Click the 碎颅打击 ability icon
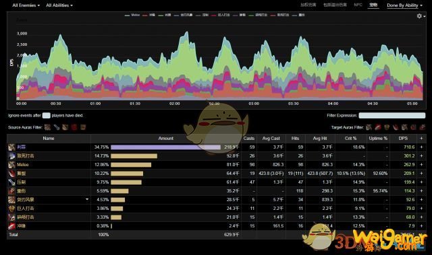Image resolution: width=432 pixels, height=255 pixels. point(11,217)
